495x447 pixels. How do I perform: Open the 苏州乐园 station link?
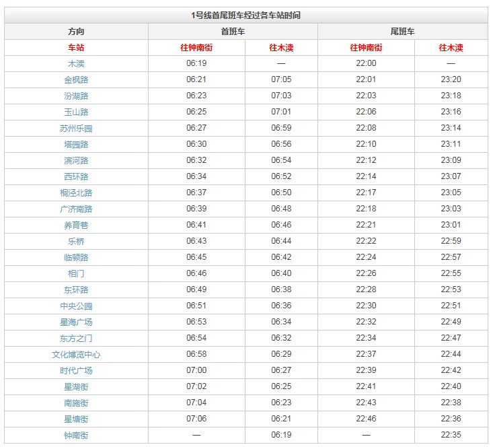[x=76, y=129]
